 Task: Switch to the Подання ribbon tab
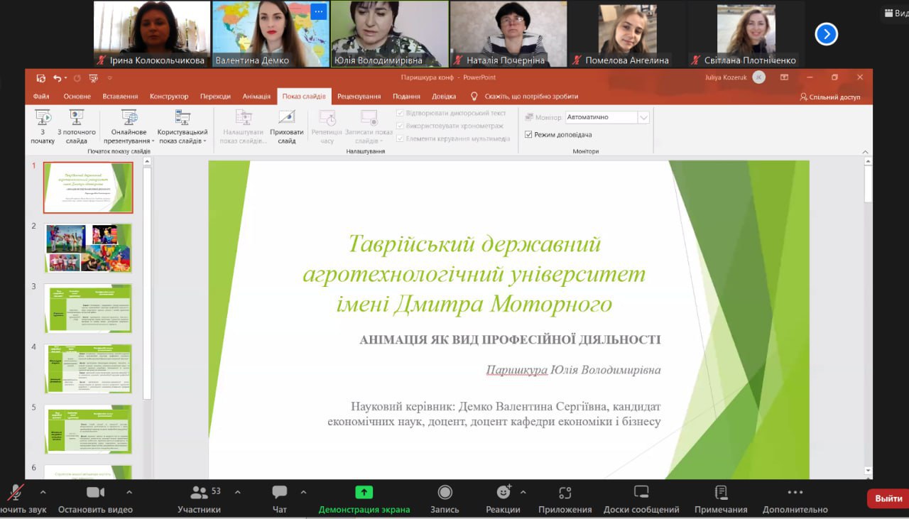coord(406,97)
